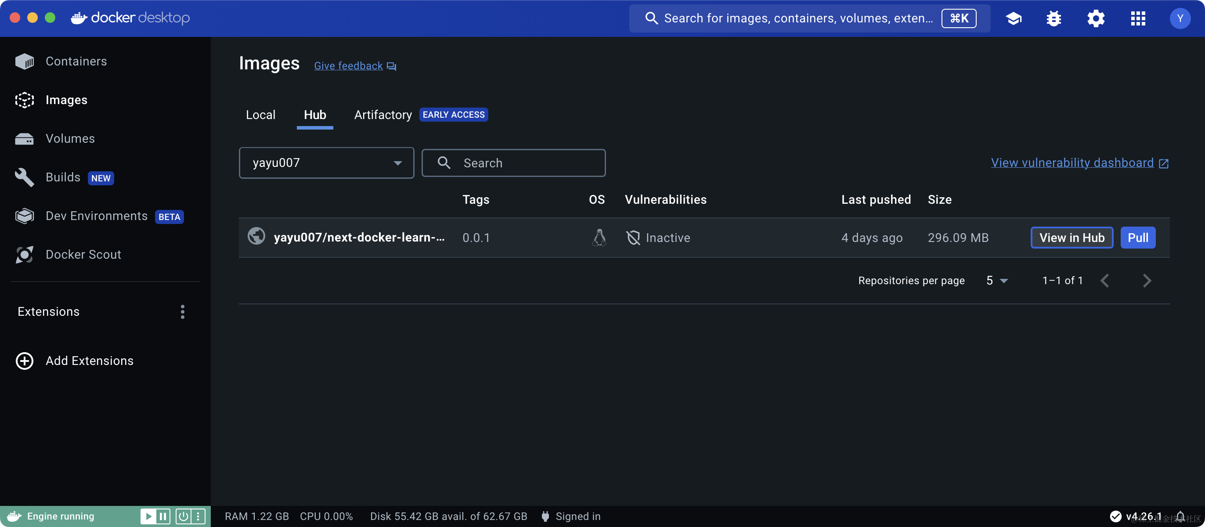Switch to the Artifactory tab
1205x527 pixels.
point(382,115)
